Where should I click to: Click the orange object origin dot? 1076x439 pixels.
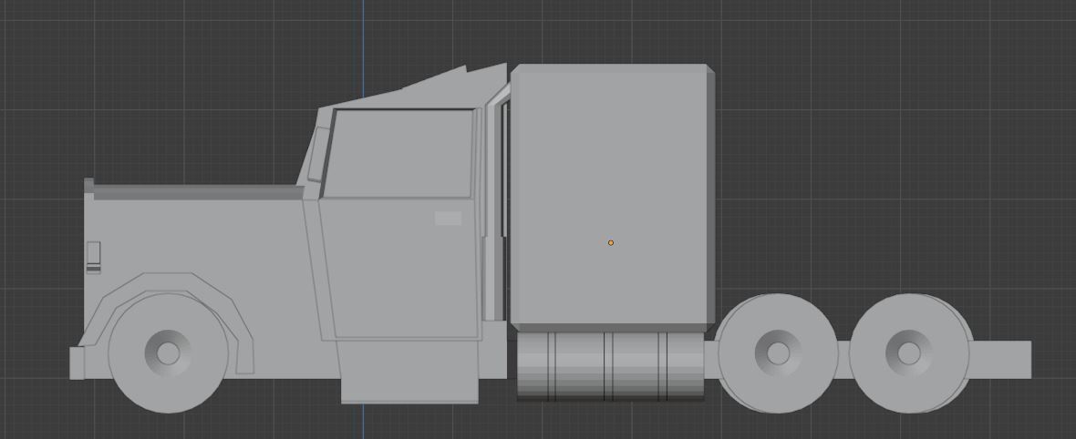coord(611,243)
